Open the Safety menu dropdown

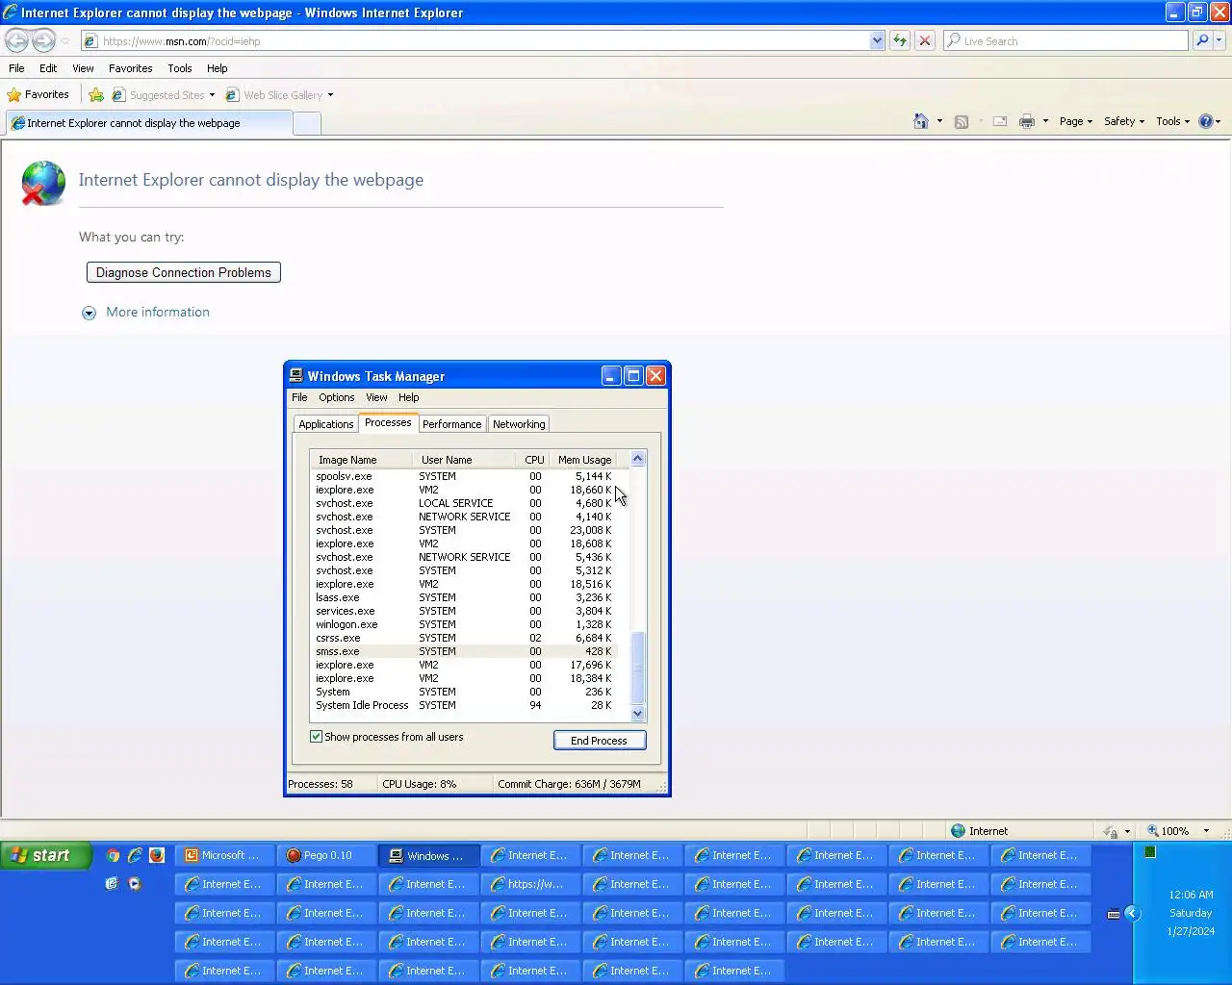click(x=1124, y=121)
